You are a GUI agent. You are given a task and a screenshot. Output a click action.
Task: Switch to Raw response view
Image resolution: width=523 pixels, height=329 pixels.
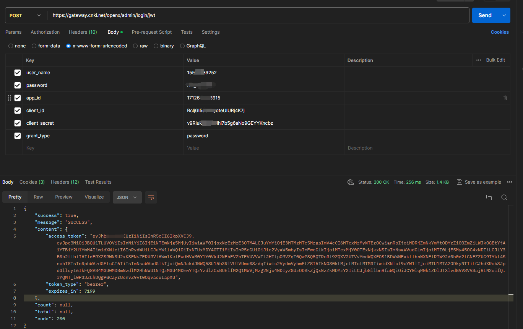click(x=38, y=197)
